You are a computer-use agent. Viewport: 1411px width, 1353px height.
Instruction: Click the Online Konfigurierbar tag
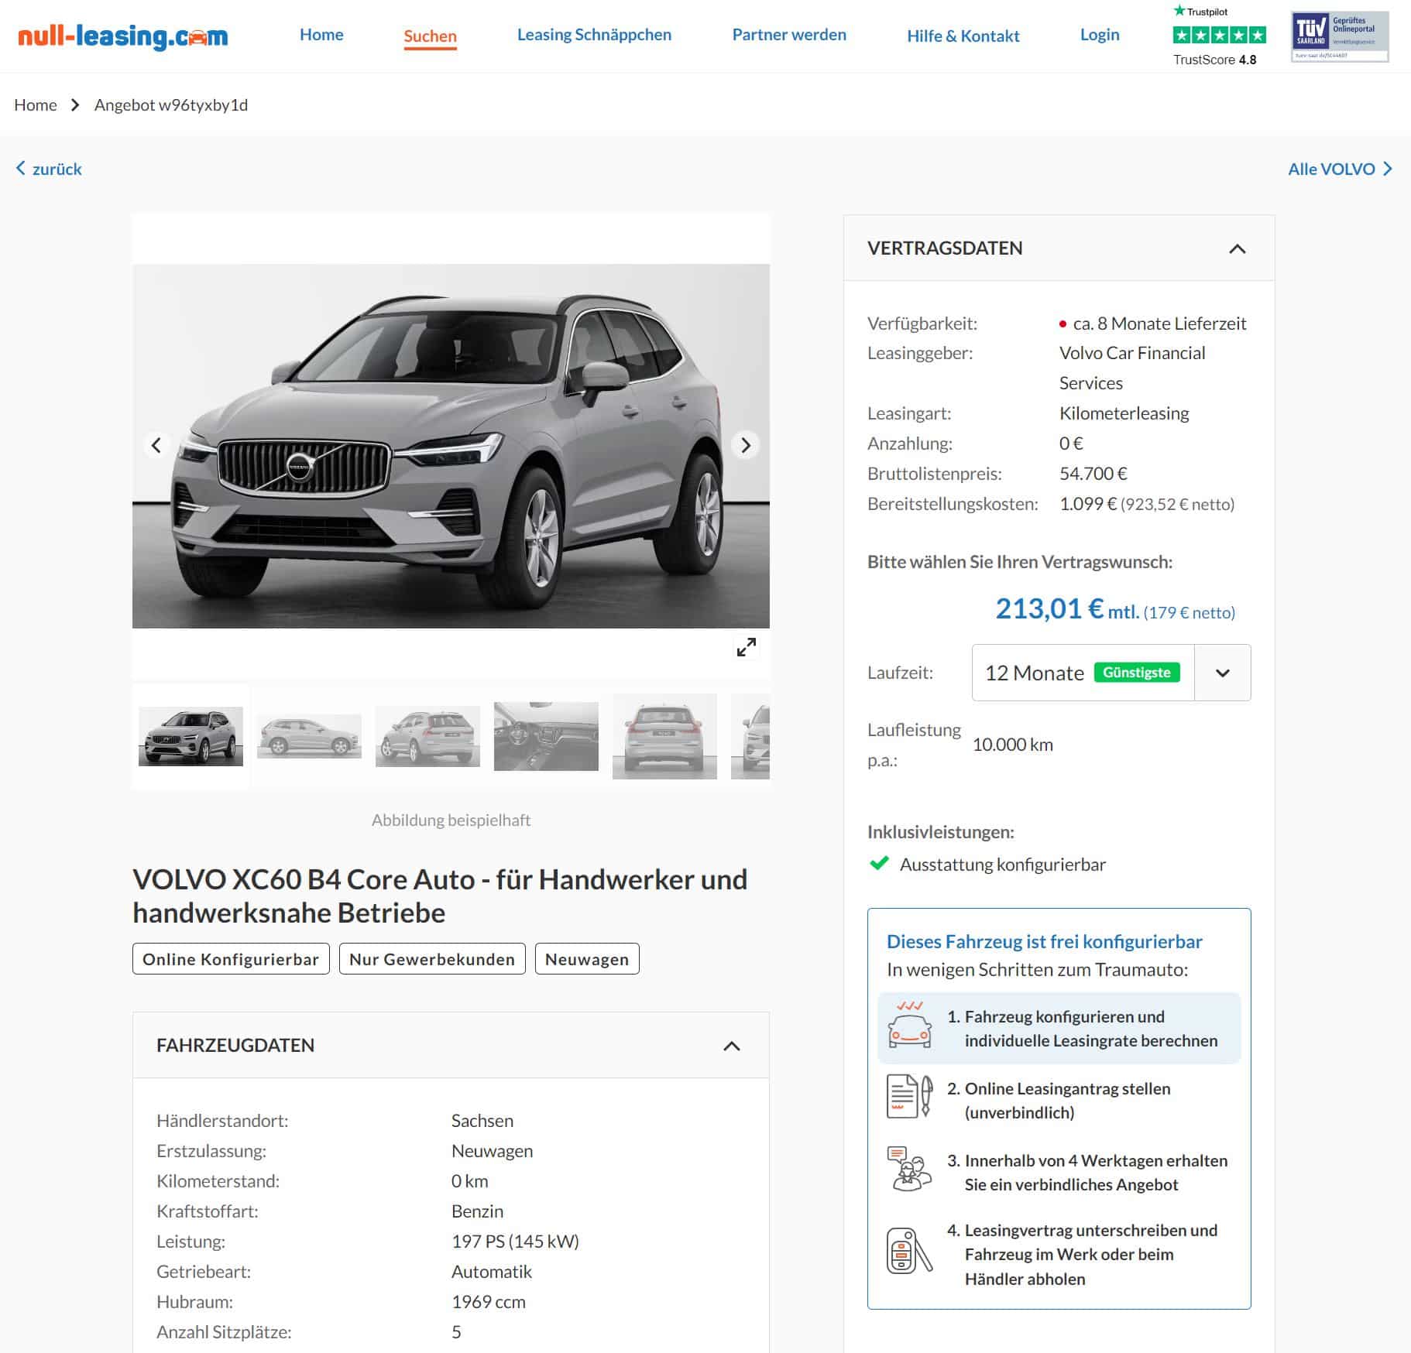231,959
